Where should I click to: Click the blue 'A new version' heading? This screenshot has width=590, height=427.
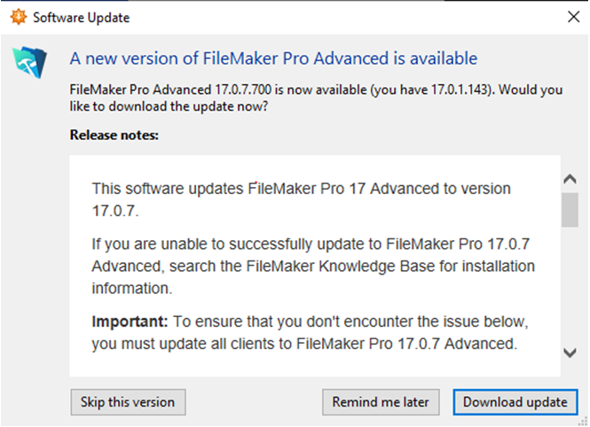point(273,58)
